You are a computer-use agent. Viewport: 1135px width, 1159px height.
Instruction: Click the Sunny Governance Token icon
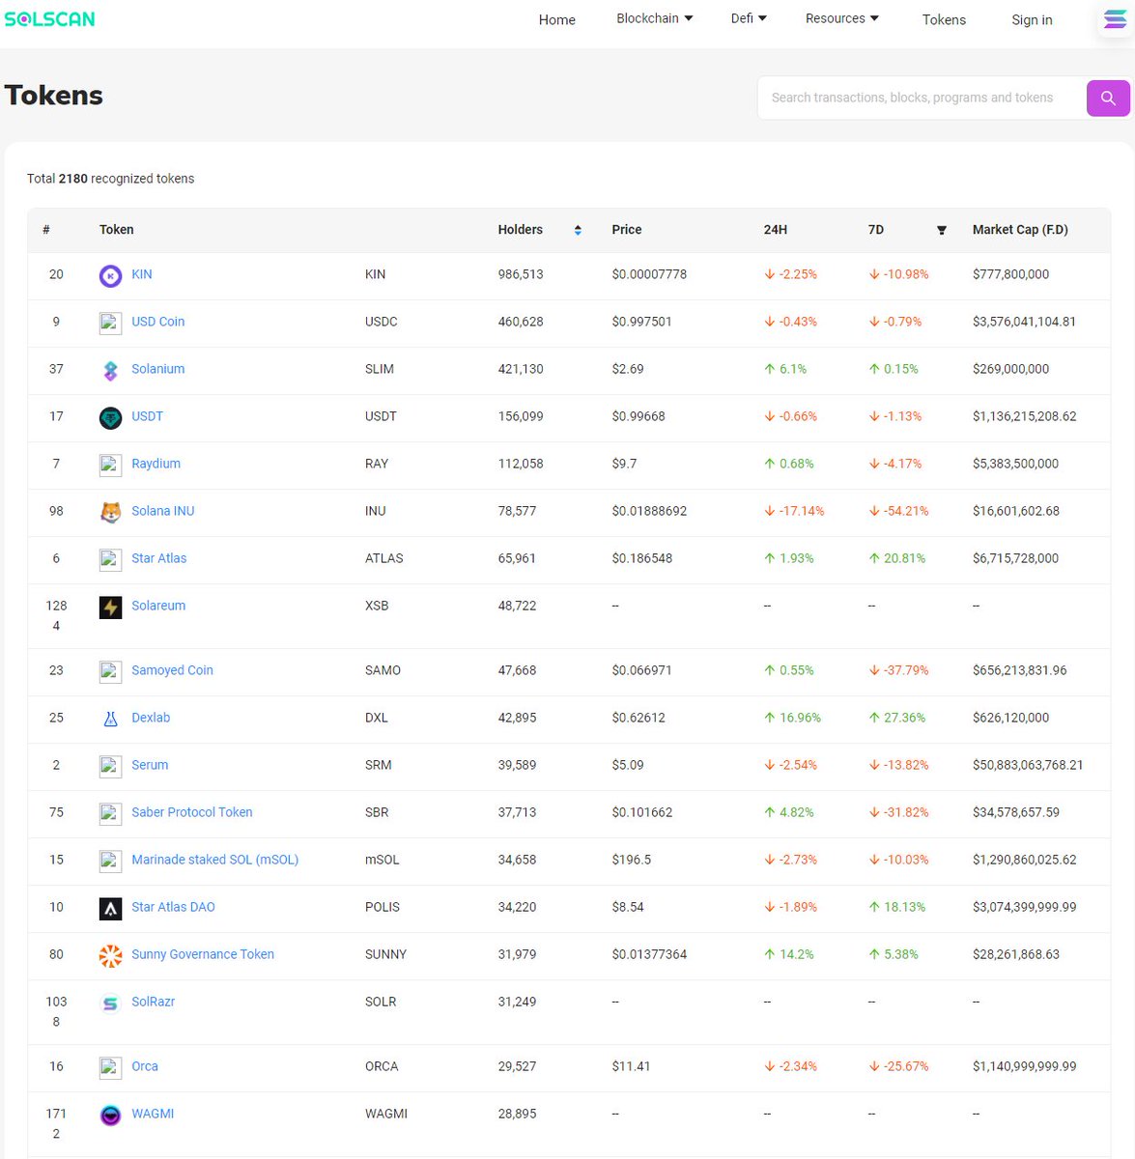point(111,955)
